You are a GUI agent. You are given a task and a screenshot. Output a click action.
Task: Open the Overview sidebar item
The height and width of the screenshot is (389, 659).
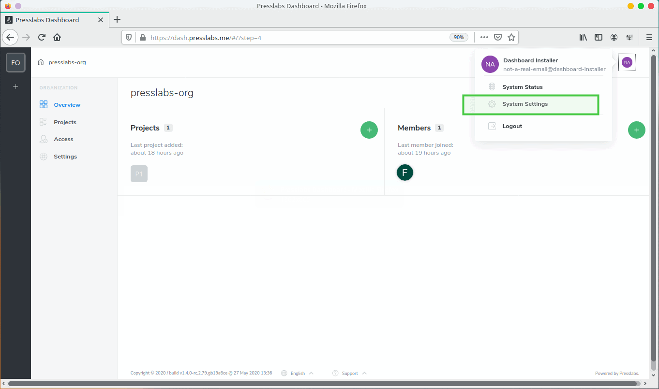tap(67, 105)
